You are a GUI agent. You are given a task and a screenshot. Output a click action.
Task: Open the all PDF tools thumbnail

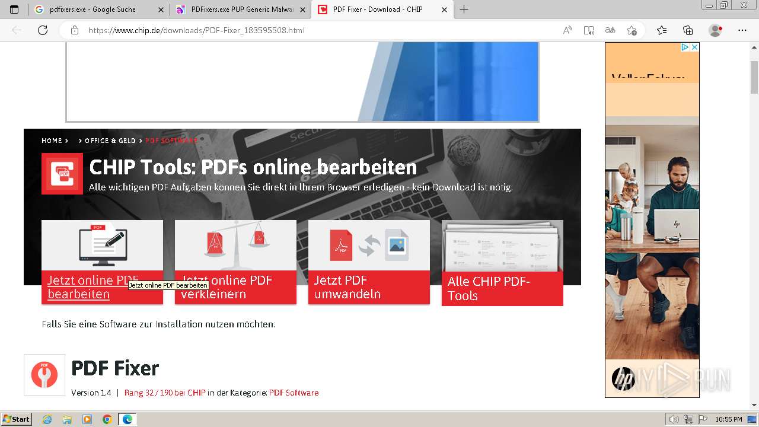coord(502,246)
